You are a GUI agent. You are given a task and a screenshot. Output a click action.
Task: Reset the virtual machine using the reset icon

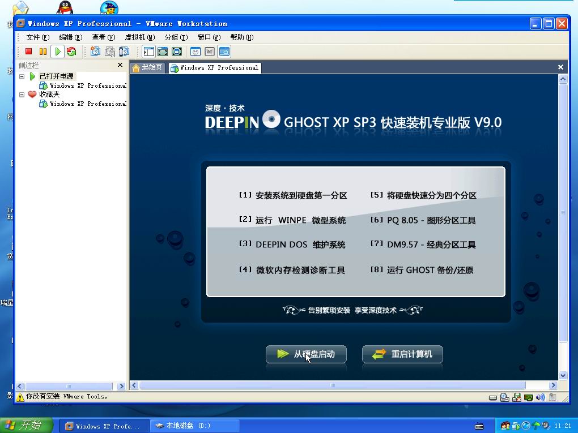pos(71,52)
